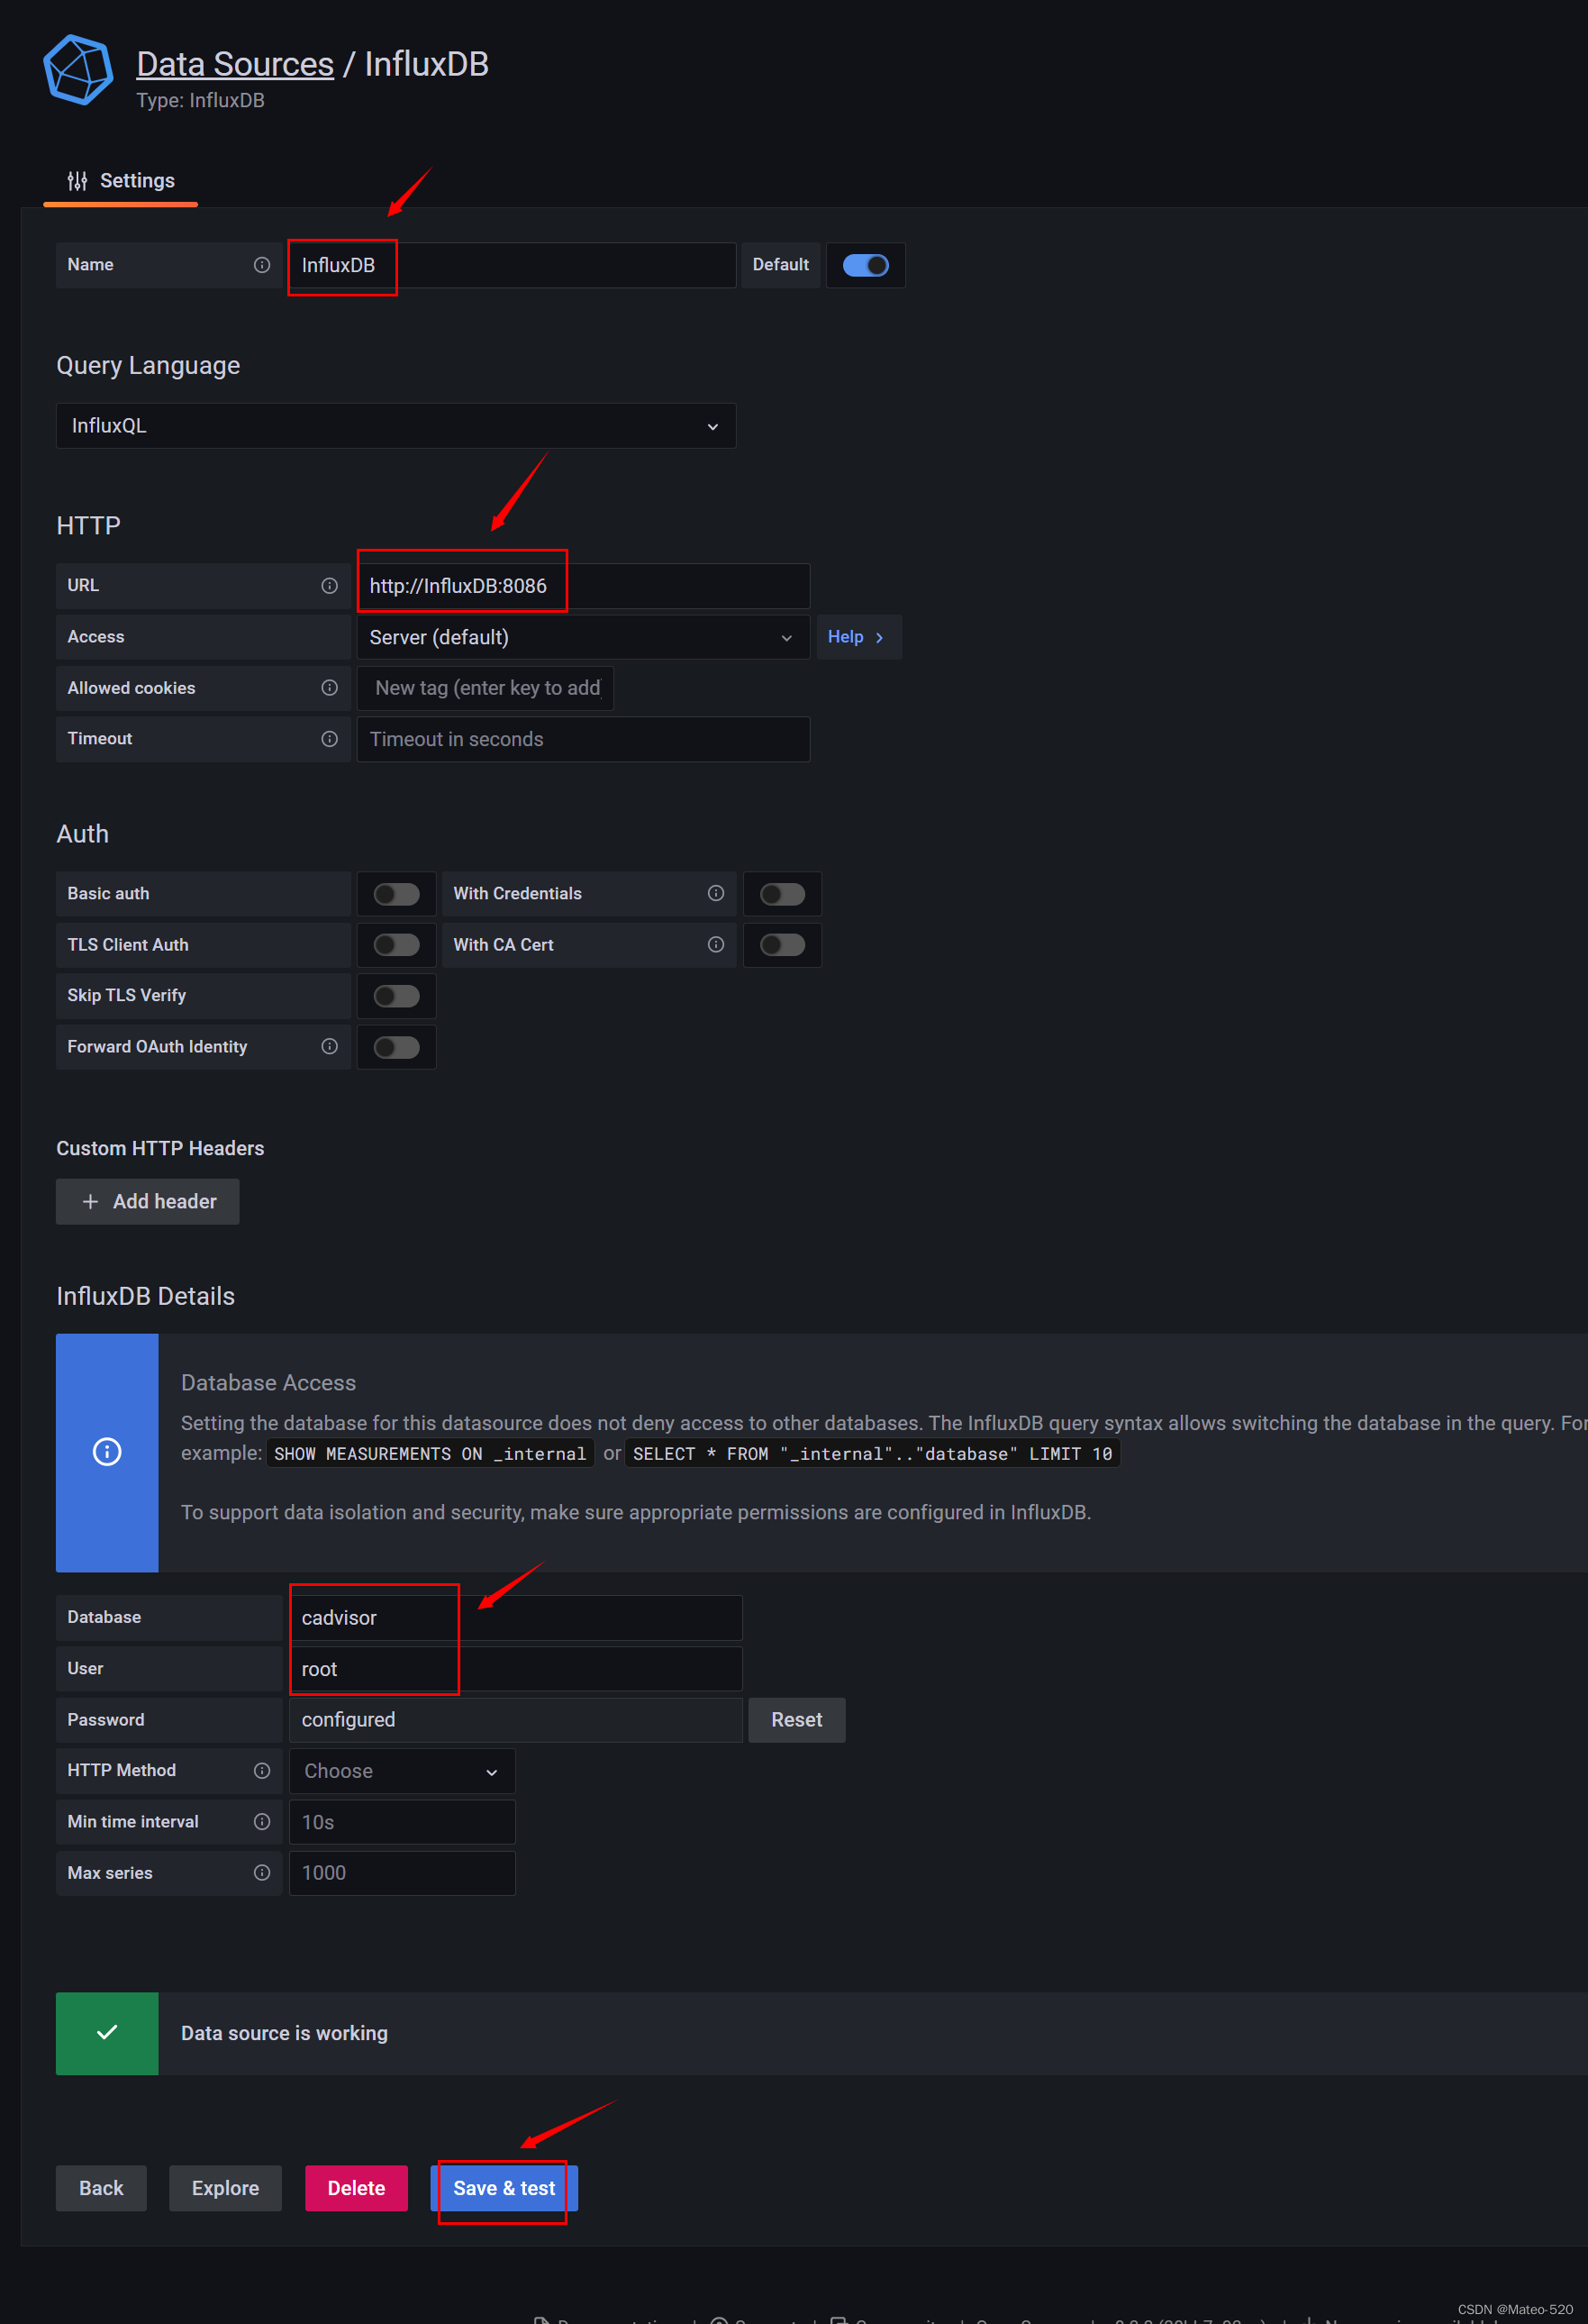Viewport: 1588px width, 2324px height.
Task: Click the Delete button
Action: tap(356, 2188)
